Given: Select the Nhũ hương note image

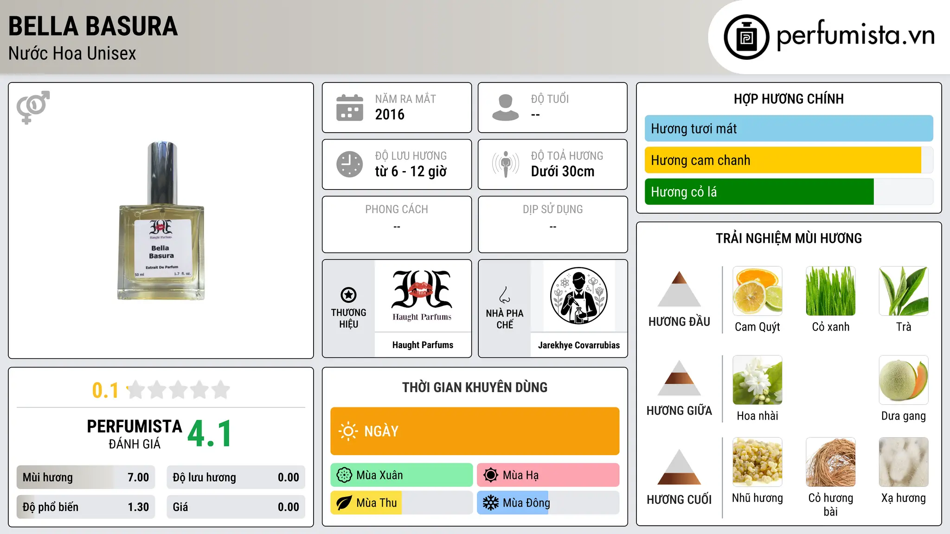Looking at the screenshot, I should tap(757, 462).
